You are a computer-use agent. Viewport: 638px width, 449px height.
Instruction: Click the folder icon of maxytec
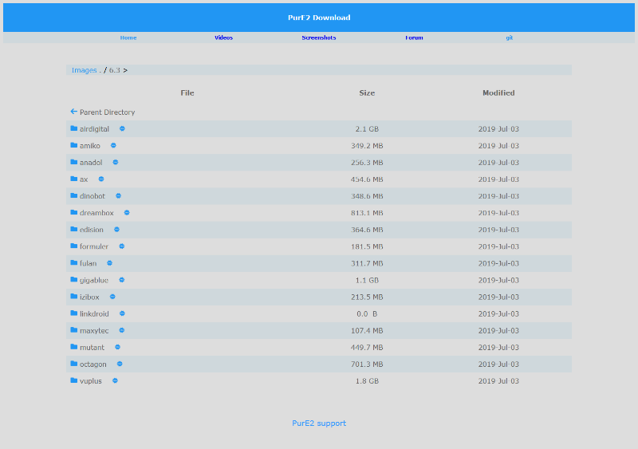coord(73,329)
